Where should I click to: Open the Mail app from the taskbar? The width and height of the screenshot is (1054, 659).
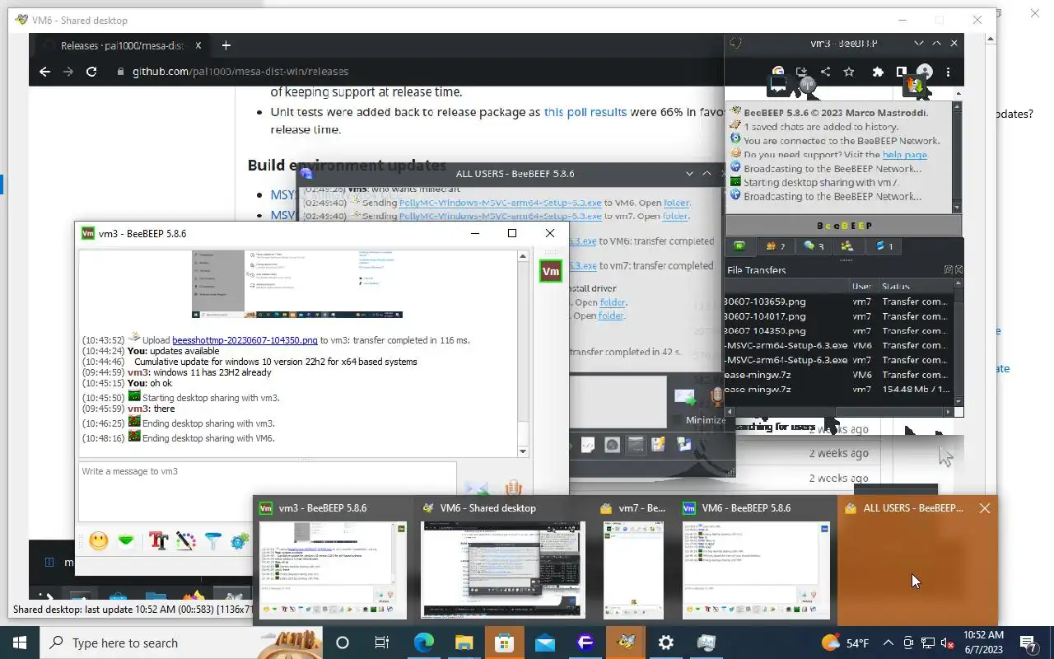[544, 643]
